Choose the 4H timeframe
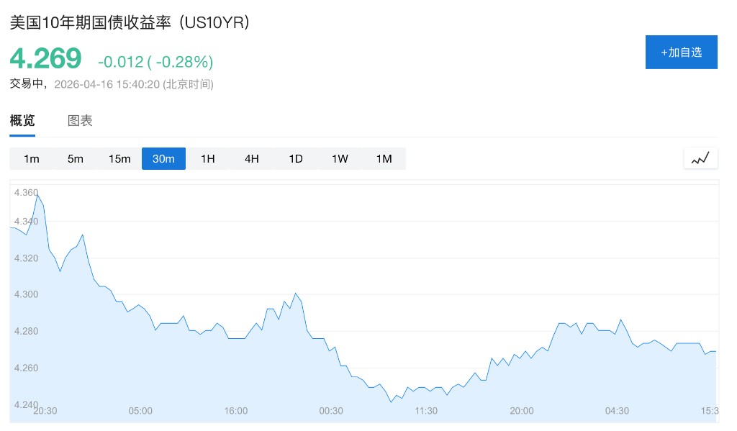Viewport: 737px width, 431px height. tap(252, 159)
